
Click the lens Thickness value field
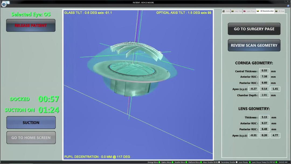(264, 117)
